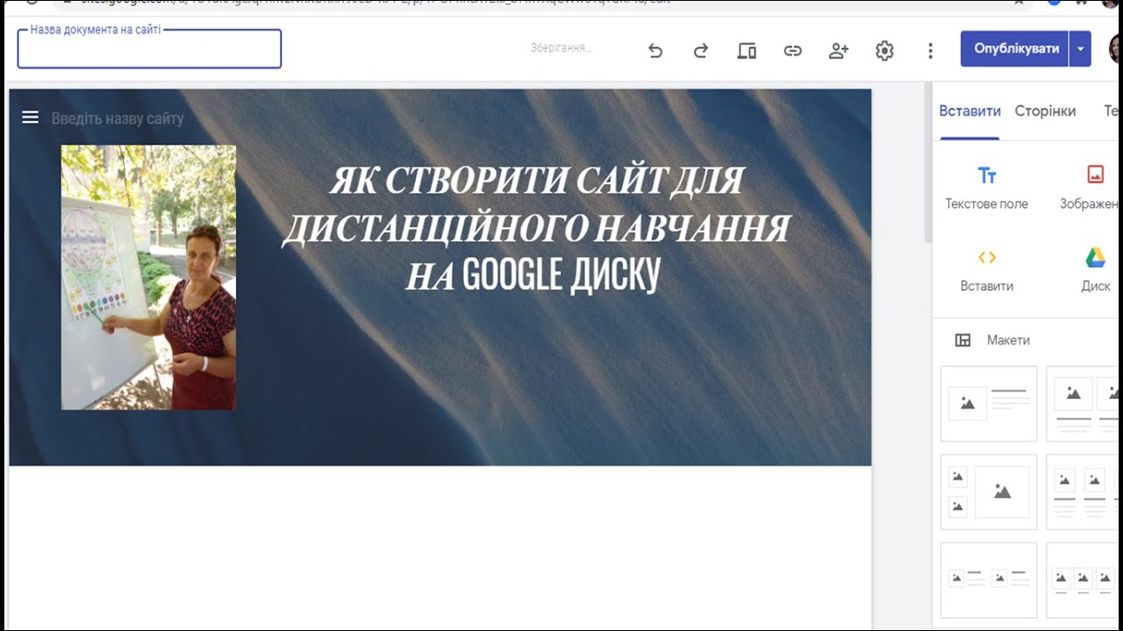1123x631 pixels.
Task: Click the Зберігання… saving status text
Action: pyautogui.click(x=561, y=48)
